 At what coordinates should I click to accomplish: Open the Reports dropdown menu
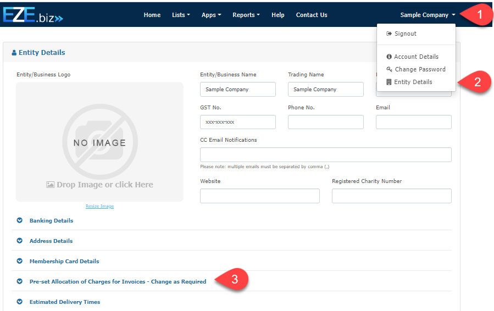pyautogui.click(x=246, y=15)
